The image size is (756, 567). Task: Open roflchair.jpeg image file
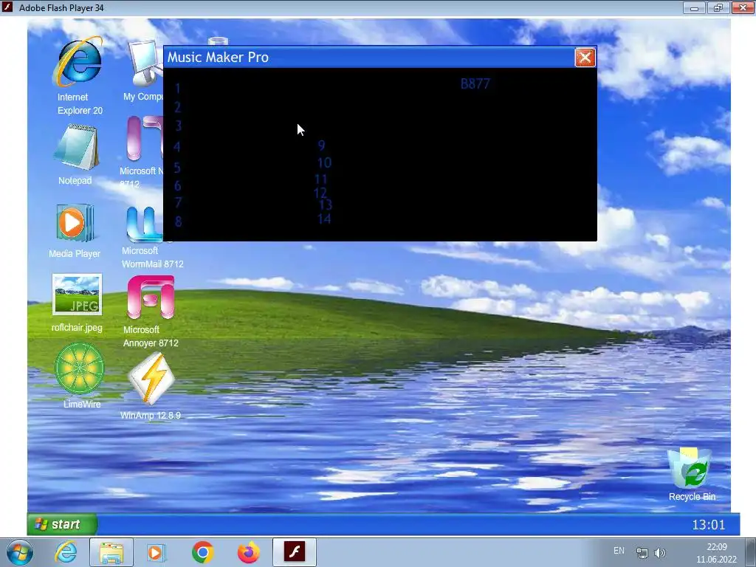tap(77, 295)
